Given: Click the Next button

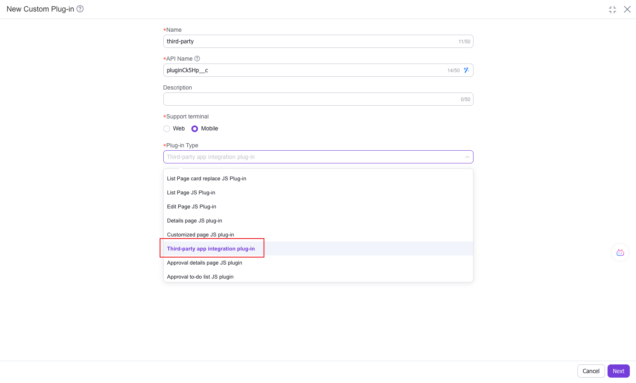Looking at the screenshot, I should pos(618,371).
